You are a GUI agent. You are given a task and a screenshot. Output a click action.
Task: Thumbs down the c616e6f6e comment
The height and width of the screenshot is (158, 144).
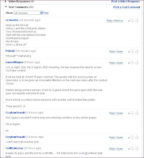(132, 21)
